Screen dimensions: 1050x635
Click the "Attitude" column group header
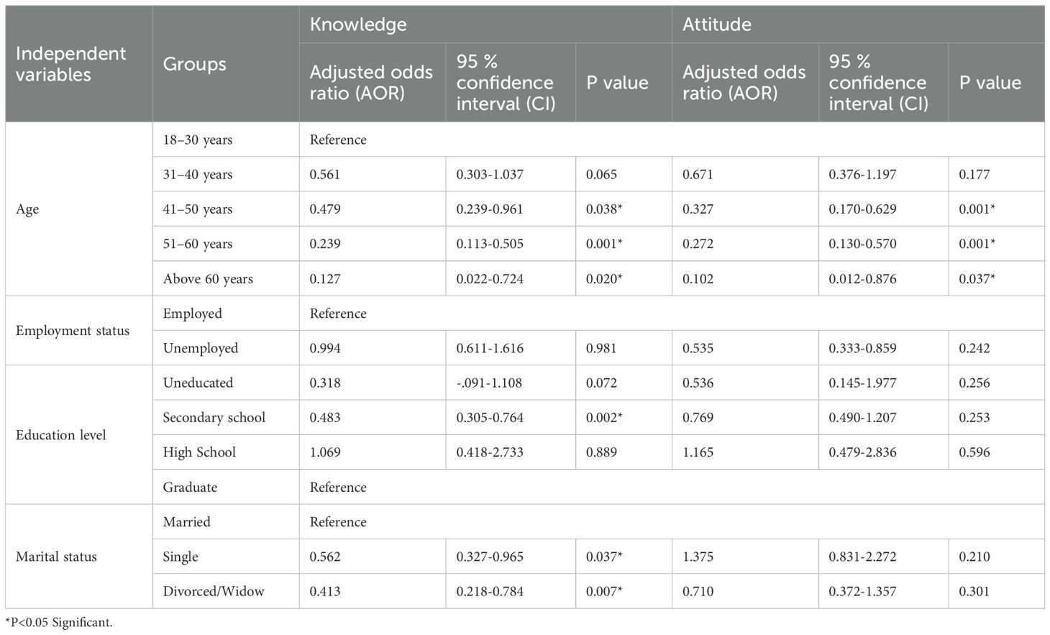(716, 24)
